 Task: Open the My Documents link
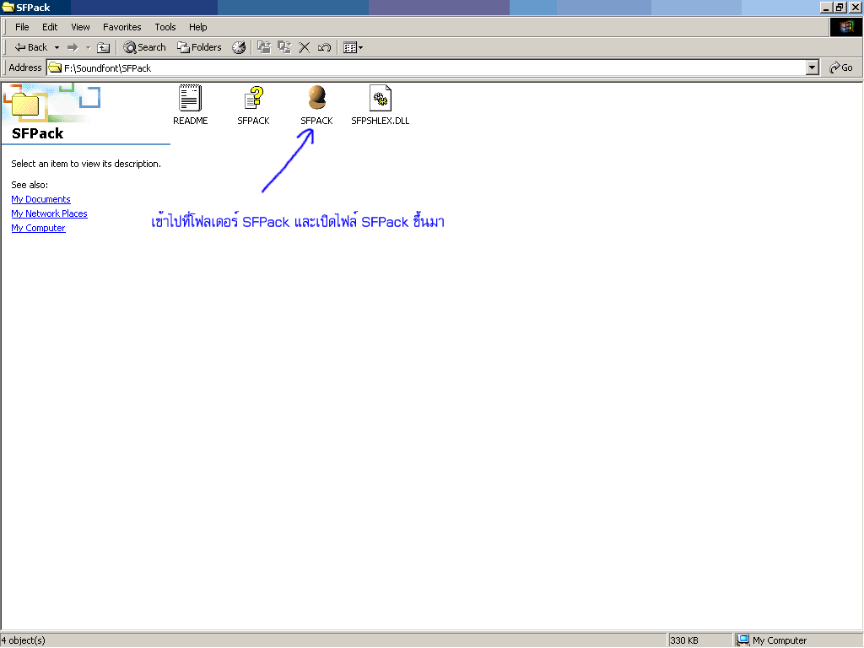(x=40, y=199)
